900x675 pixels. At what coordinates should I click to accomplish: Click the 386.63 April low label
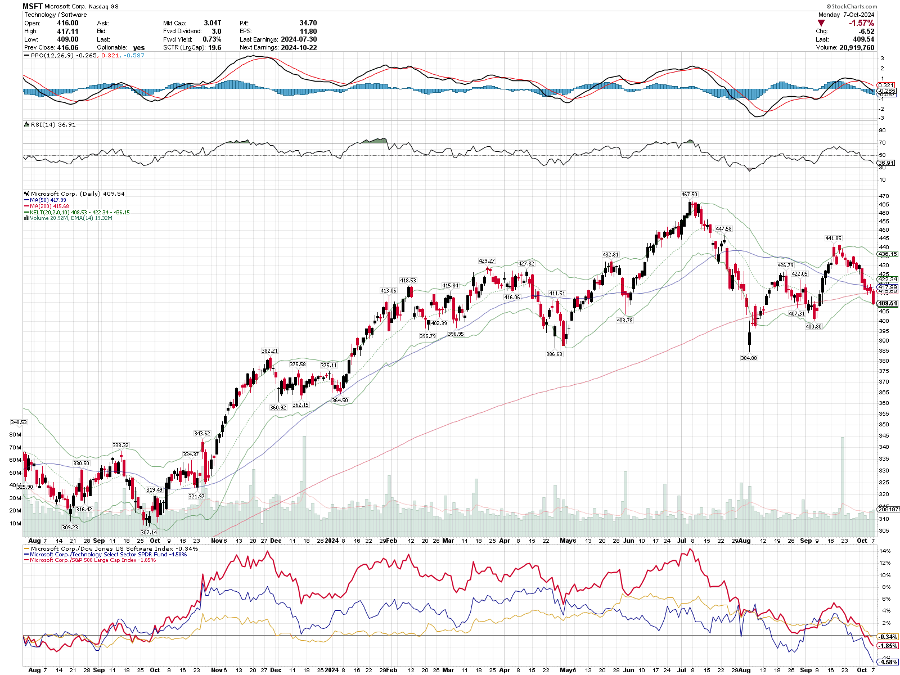[554, 354]
